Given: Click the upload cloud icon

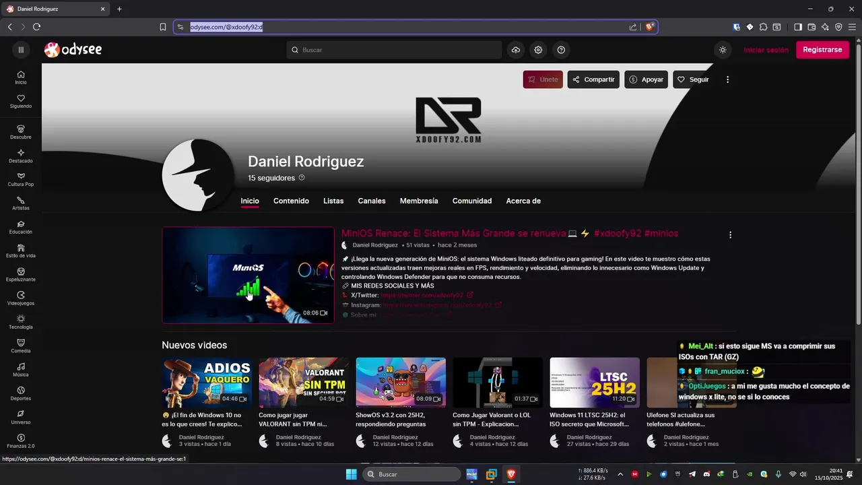Looking at the screenshot, I should (515, 50).
